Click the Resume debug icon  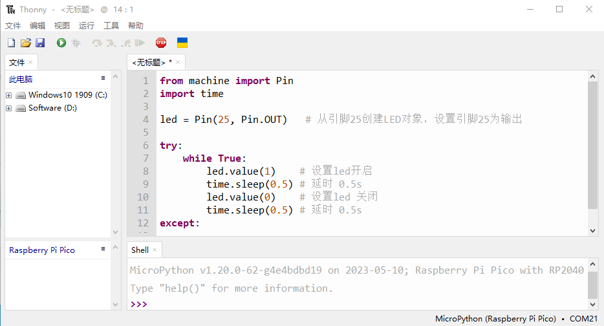click(140, 43)
